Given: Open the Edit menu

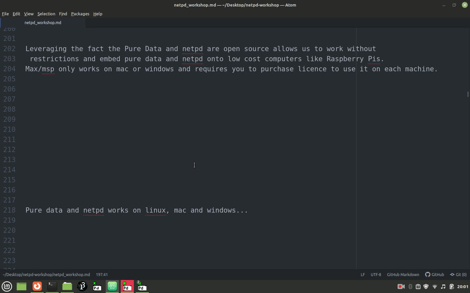Looking at the screenshot, I should [x=16, y=14].
